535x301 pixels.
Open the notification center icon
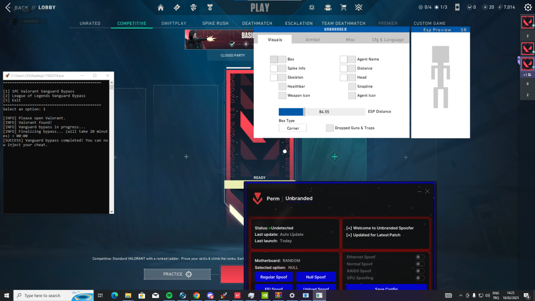tap(527, 296)
